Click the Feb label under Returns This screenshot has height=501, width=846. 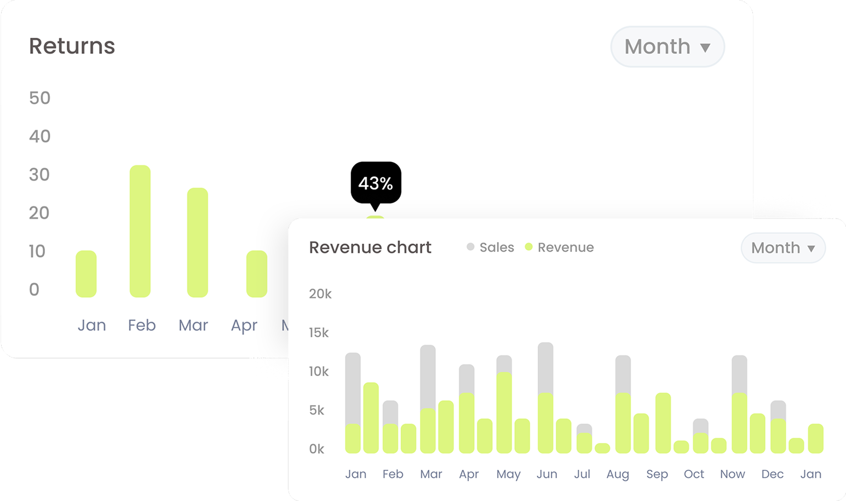tap(142, 325)
